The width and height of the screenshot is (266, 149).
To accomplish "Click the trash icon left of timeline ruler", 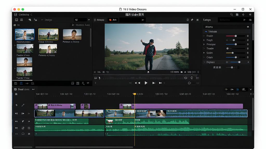I will [16, 94].
